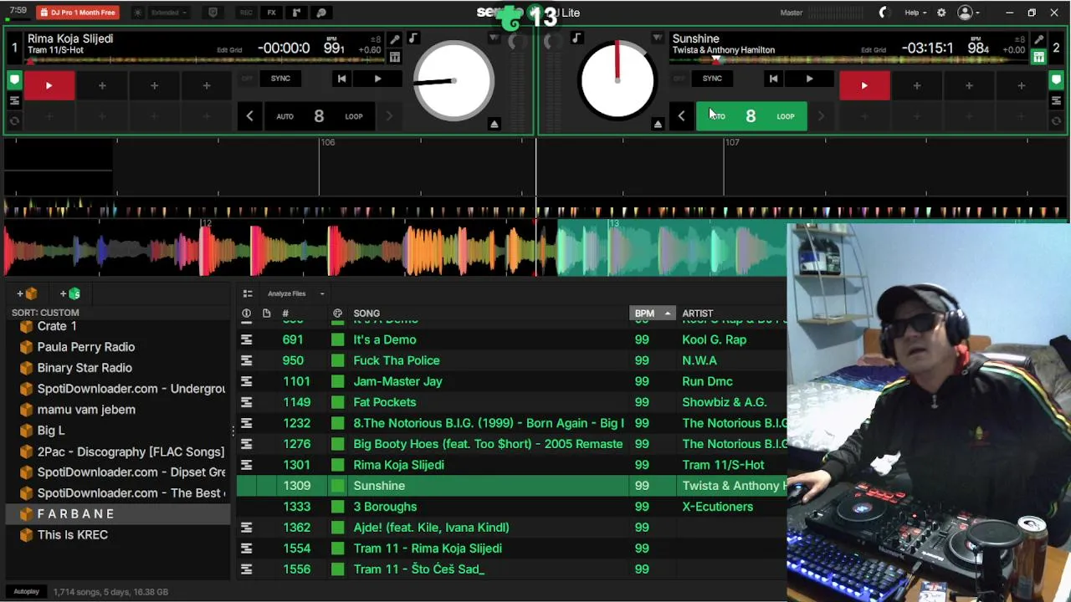Viewport: 1071px width, 602px height.
Task: Select the loop/sampler tab icon on deck 1
Action: 14,100
